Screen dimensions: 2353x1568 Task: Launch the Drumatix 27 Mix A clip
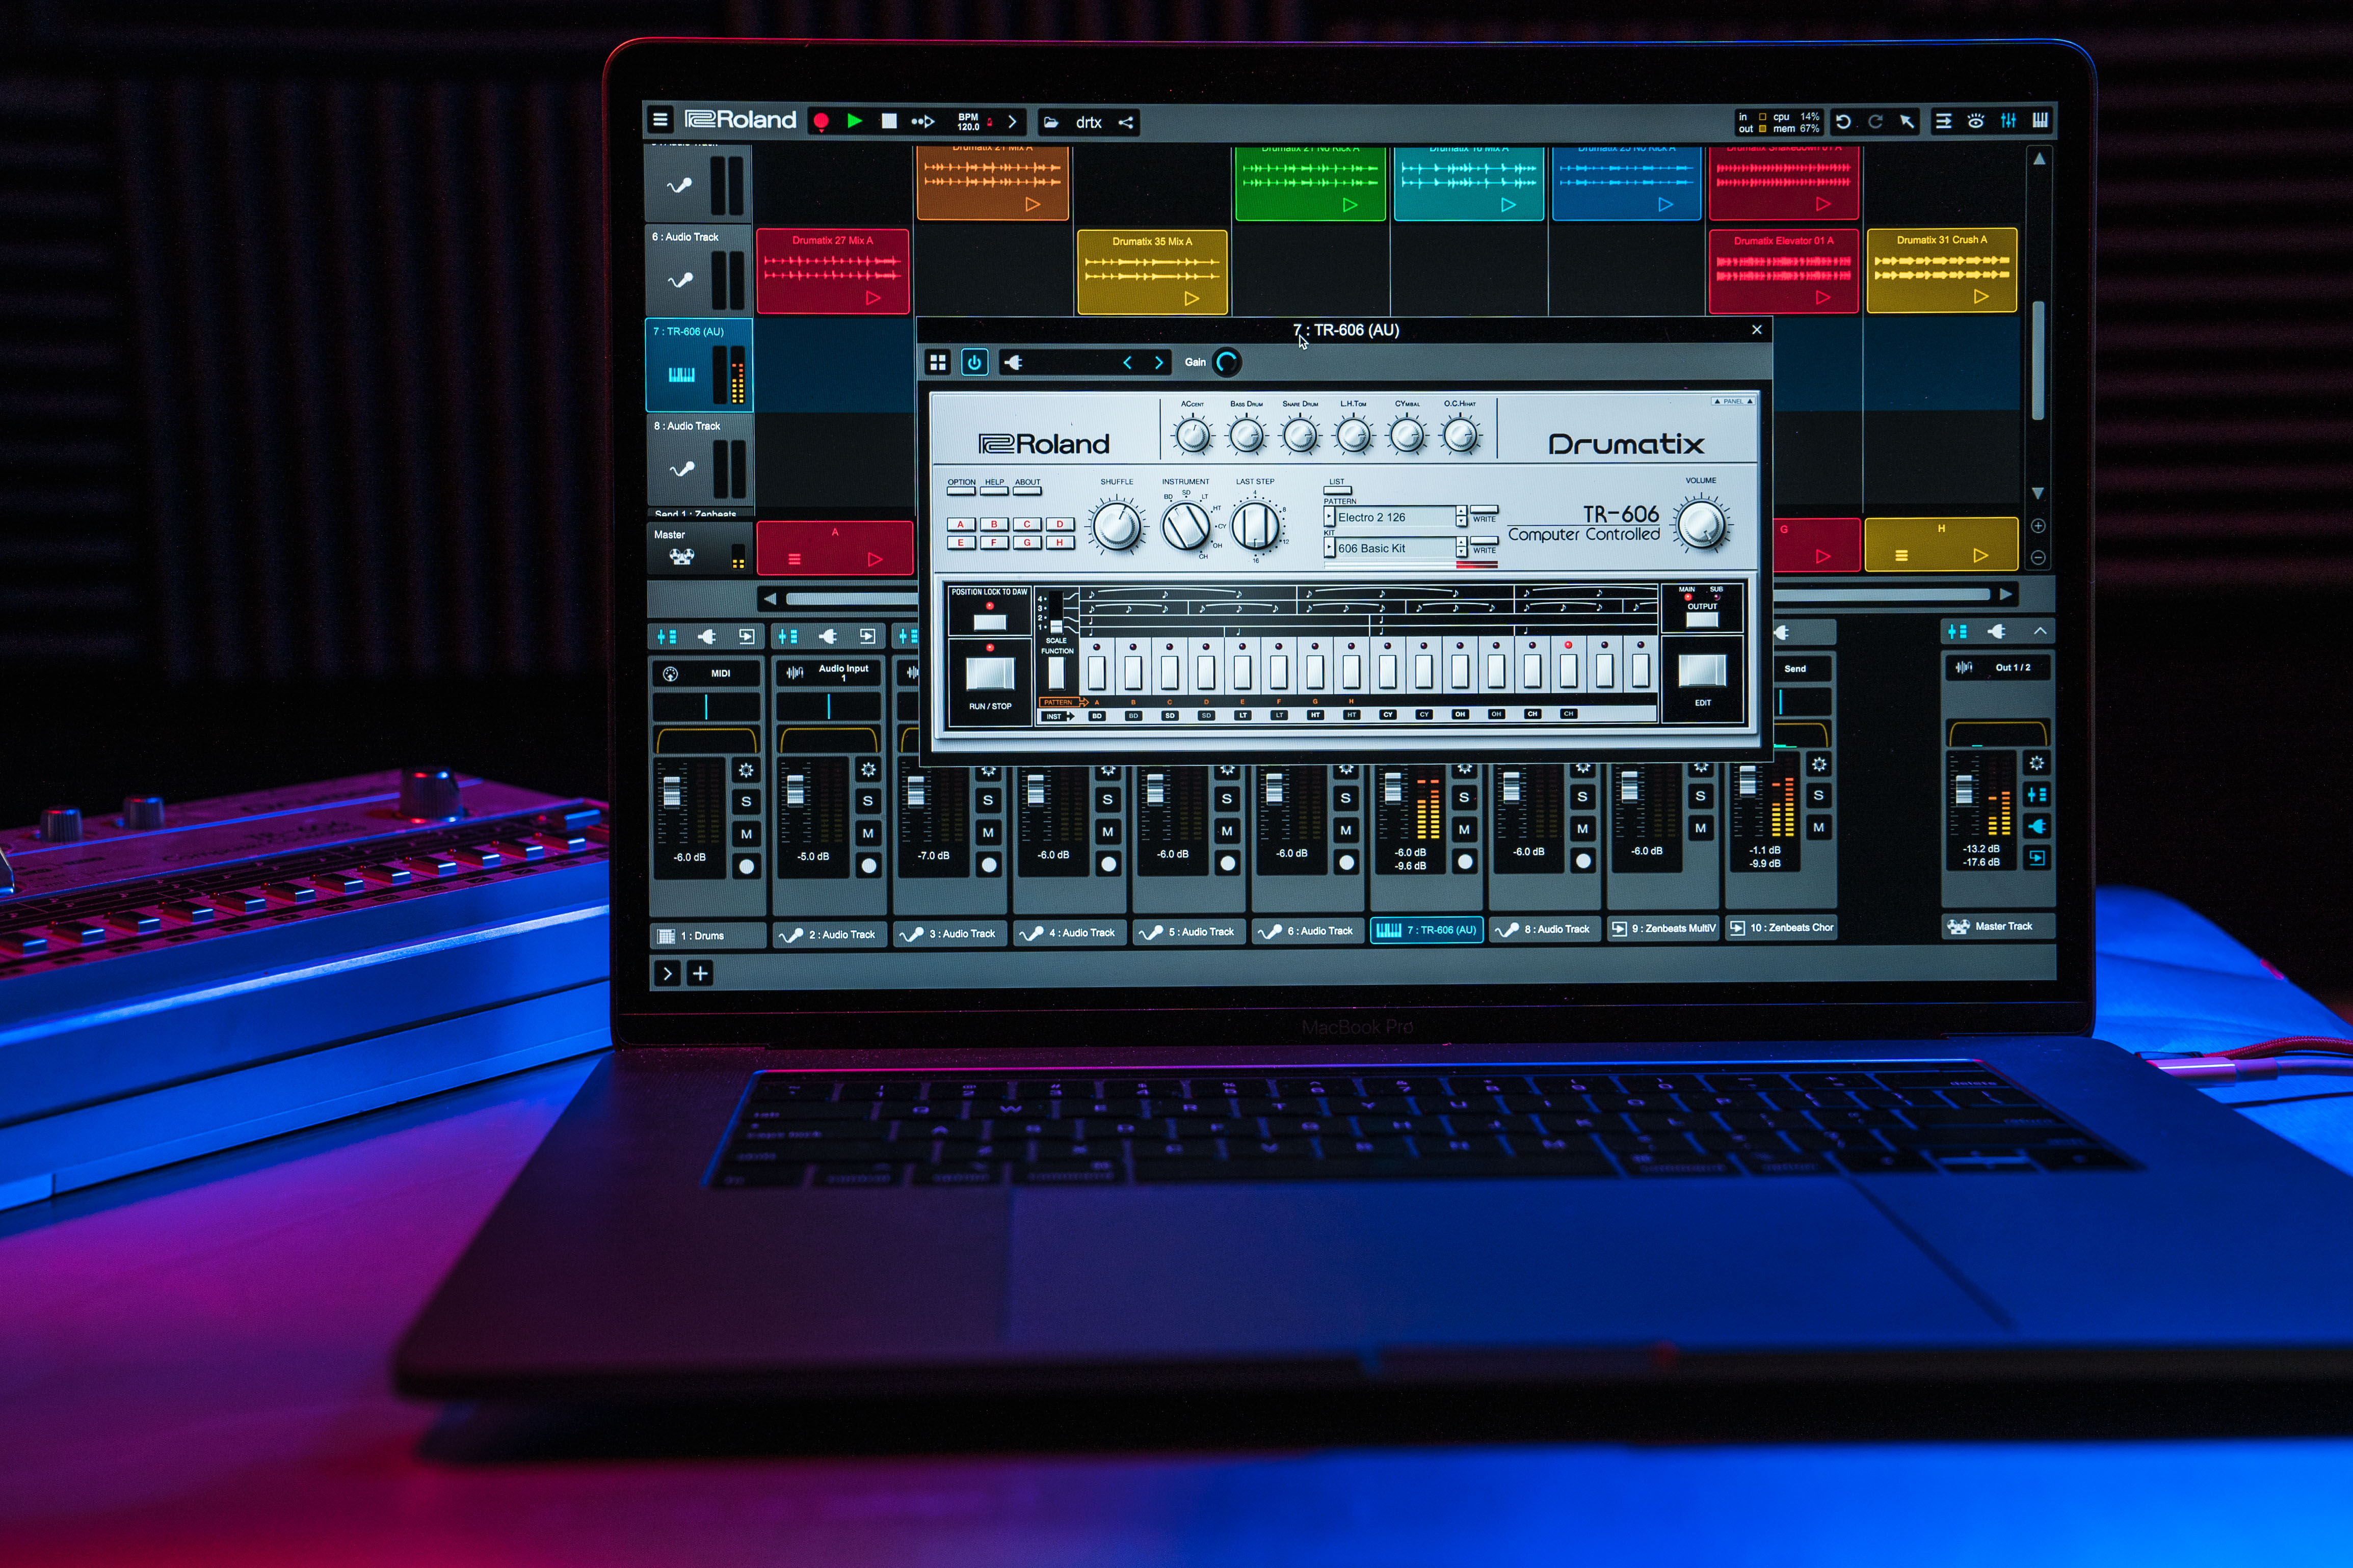873,298
